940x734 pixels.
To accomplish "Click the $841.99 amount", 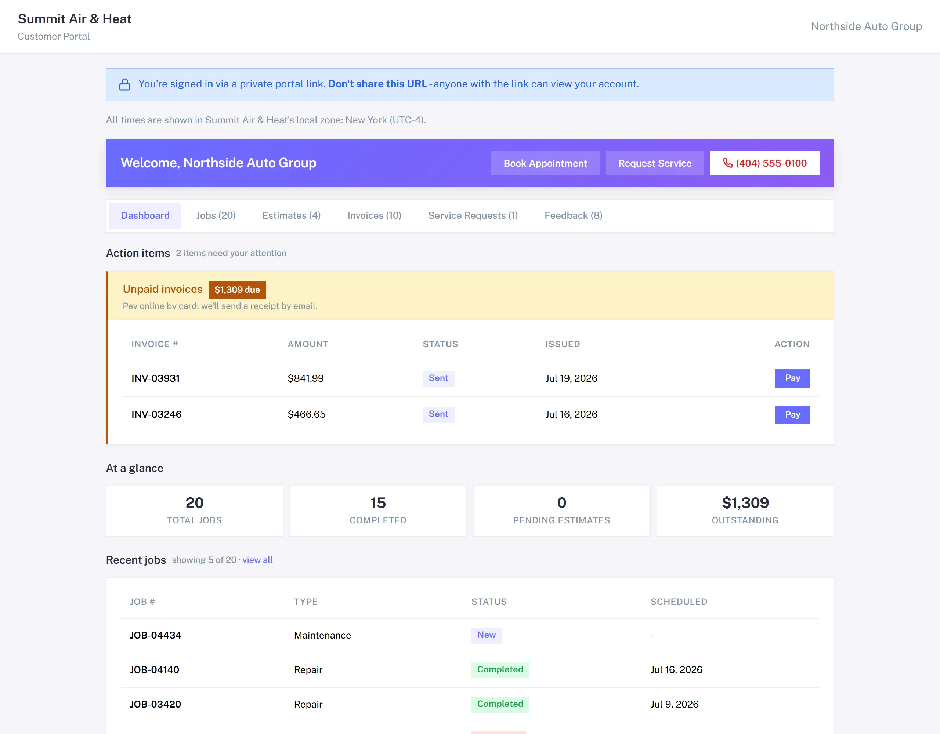I will pyautogui.click(x=305, y=378).
